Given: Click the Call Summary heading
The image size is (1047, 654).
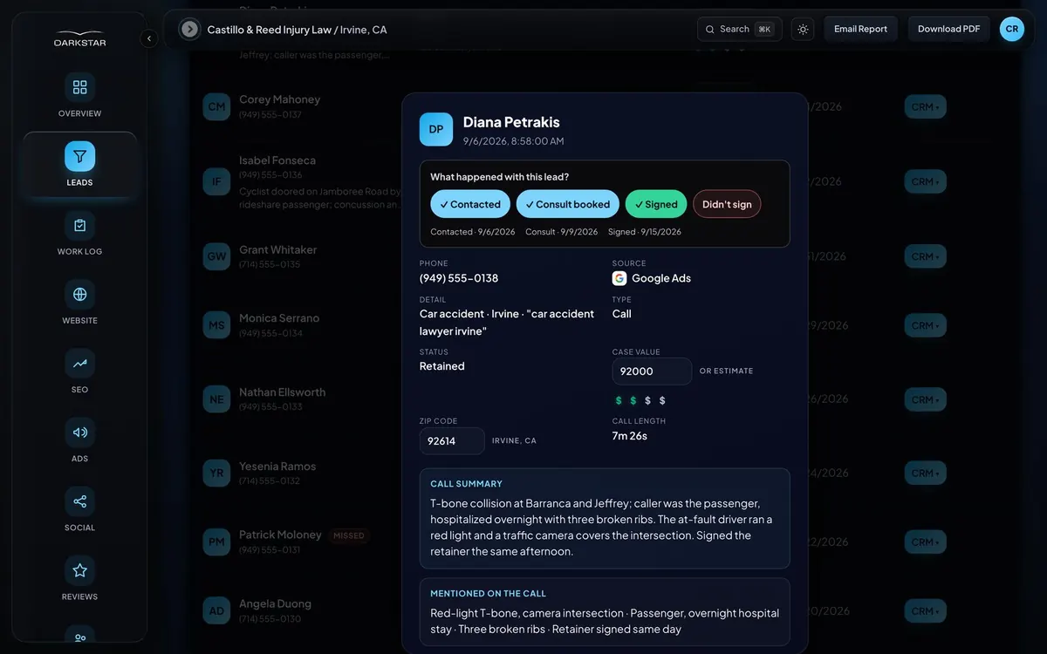Looking at the screenshot, I should tap(466, 484).
